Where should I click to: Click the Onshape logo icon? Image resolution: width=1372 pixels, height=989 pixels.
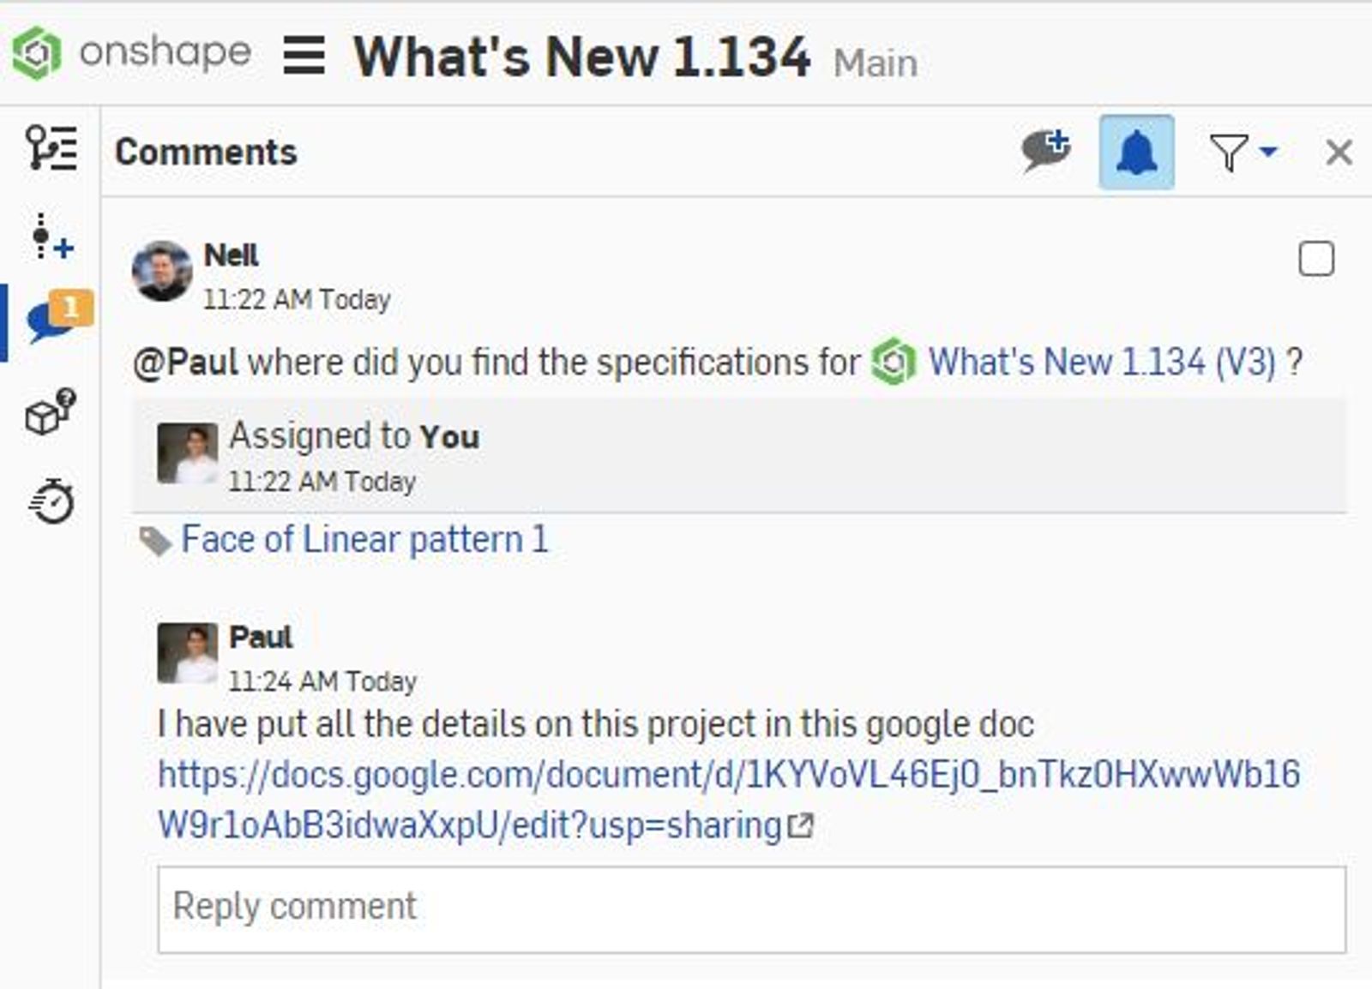tap(36, 53)
